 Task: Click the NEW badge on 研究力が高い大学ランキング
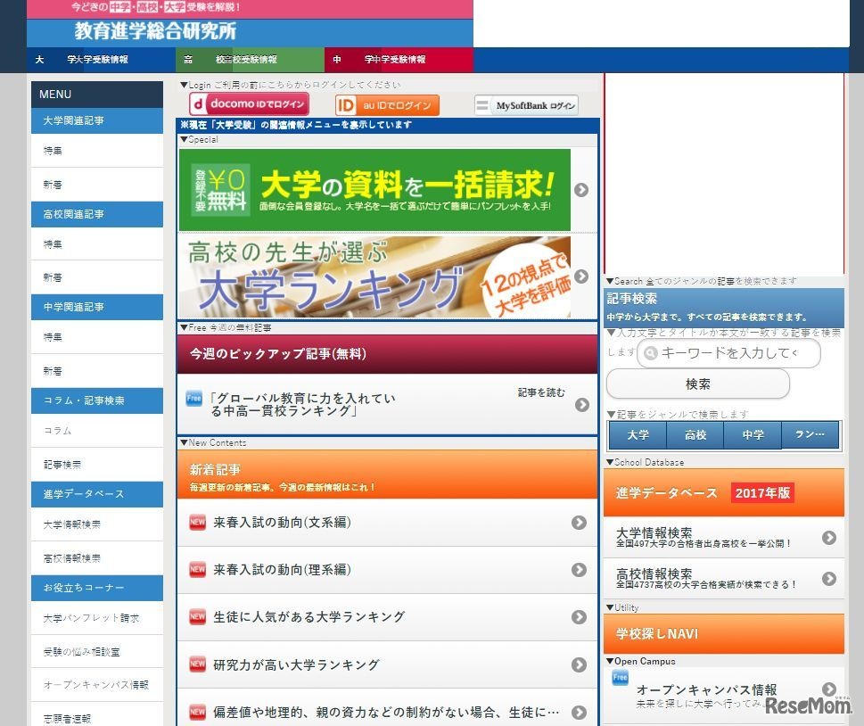197,664
